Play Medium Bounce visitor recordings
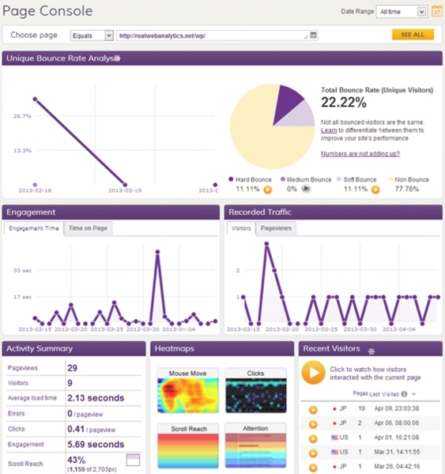The image size is (445, 474). click(306, 189)
